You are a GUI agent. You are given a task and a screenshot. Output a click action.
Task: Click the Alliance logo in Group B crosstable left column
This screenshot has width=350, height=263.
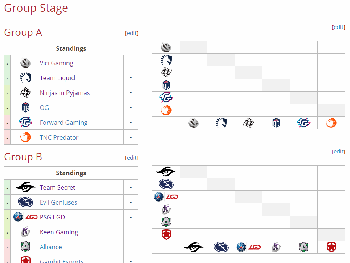(x=166, y=222)
